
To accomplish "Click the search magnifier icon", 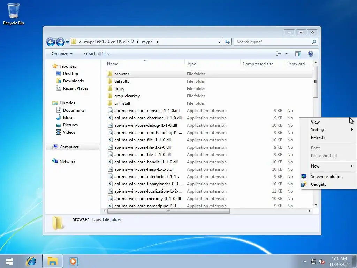I will click(314, 42).
